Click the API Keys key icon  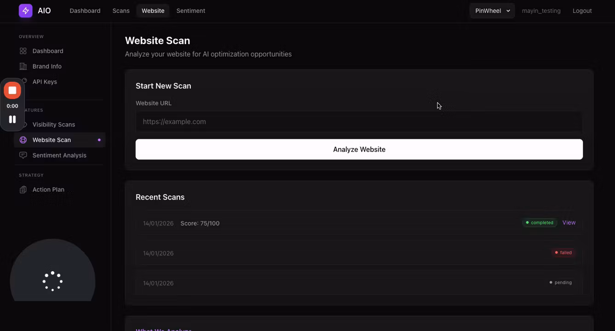[x=23, y=81]
